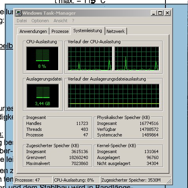
Task: Click physical memory Insgesamt value 16774516
Action: point(149,123)
